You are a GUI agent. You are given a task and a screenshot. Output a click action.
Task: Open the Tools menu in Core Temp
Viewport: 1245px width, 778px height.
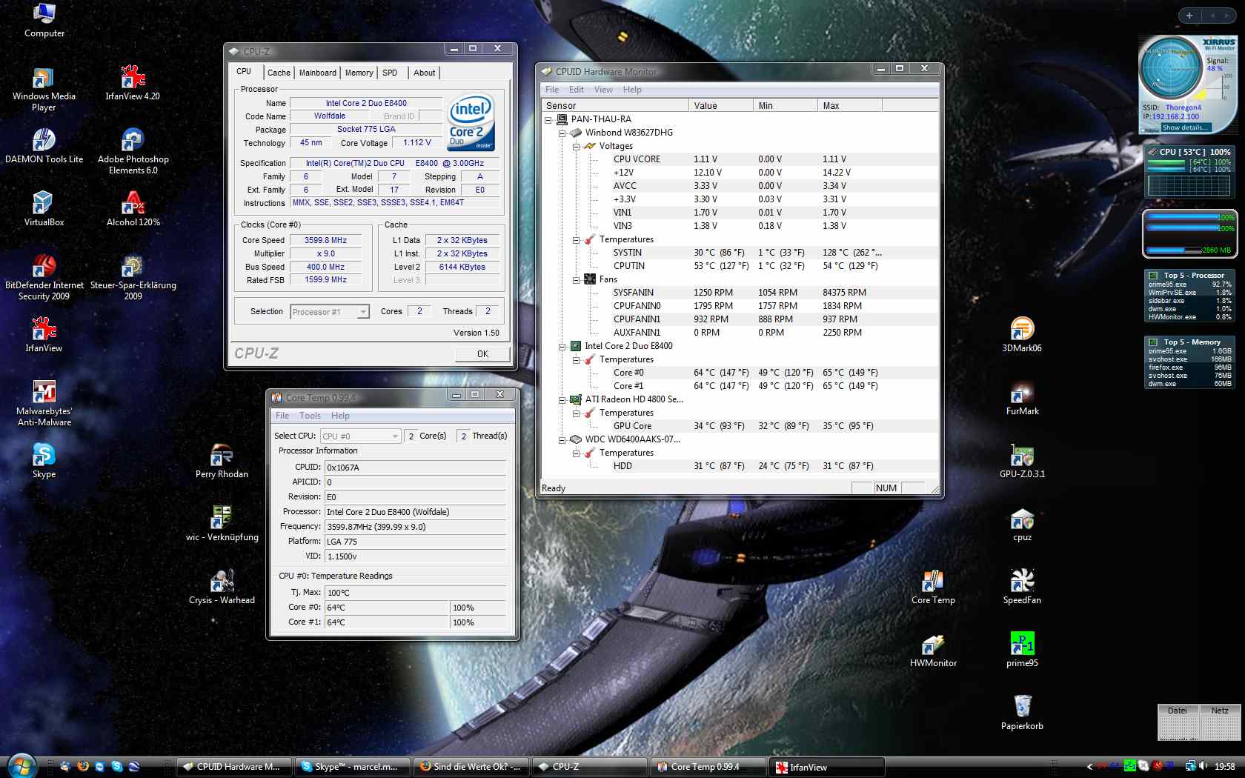click(x=310, y=416)
